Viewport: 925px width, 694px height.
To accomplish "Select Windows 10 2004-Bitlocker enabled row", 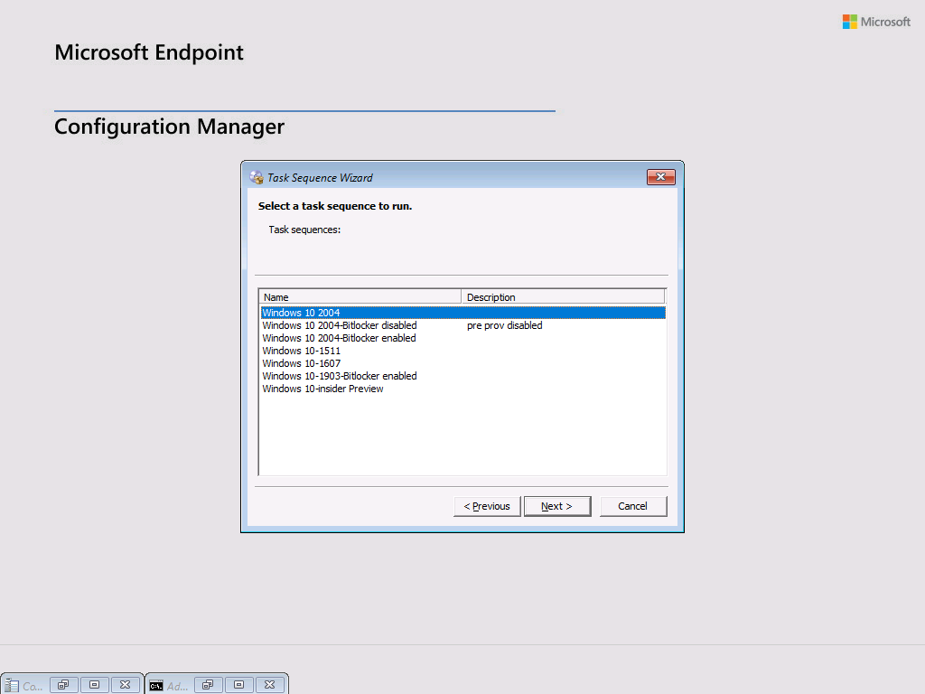I will [x=463, y=338].
